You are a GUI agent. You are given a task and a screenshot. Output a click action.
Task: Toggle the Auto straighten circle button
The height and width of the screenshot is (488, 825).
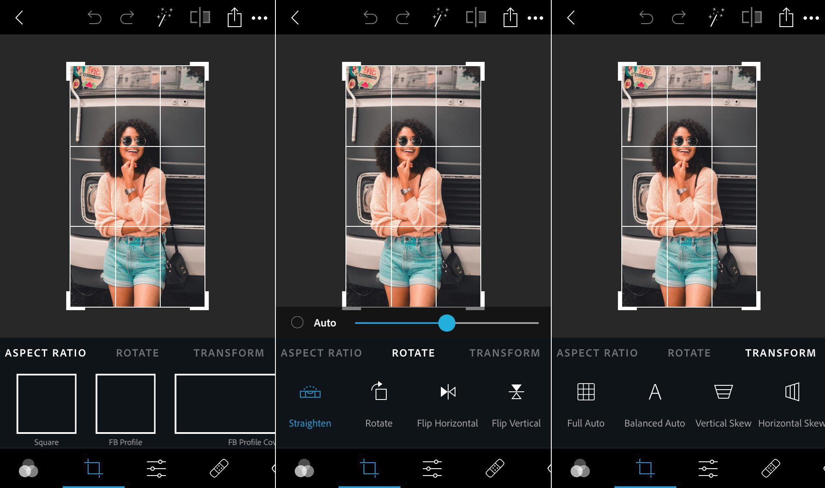click(296, 323)
